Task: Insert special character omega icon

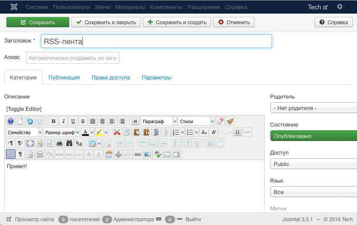Action: (238, 132)
